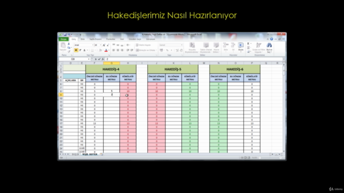Apply red font color with the A icon
The image size is (344, 193).
106,50
